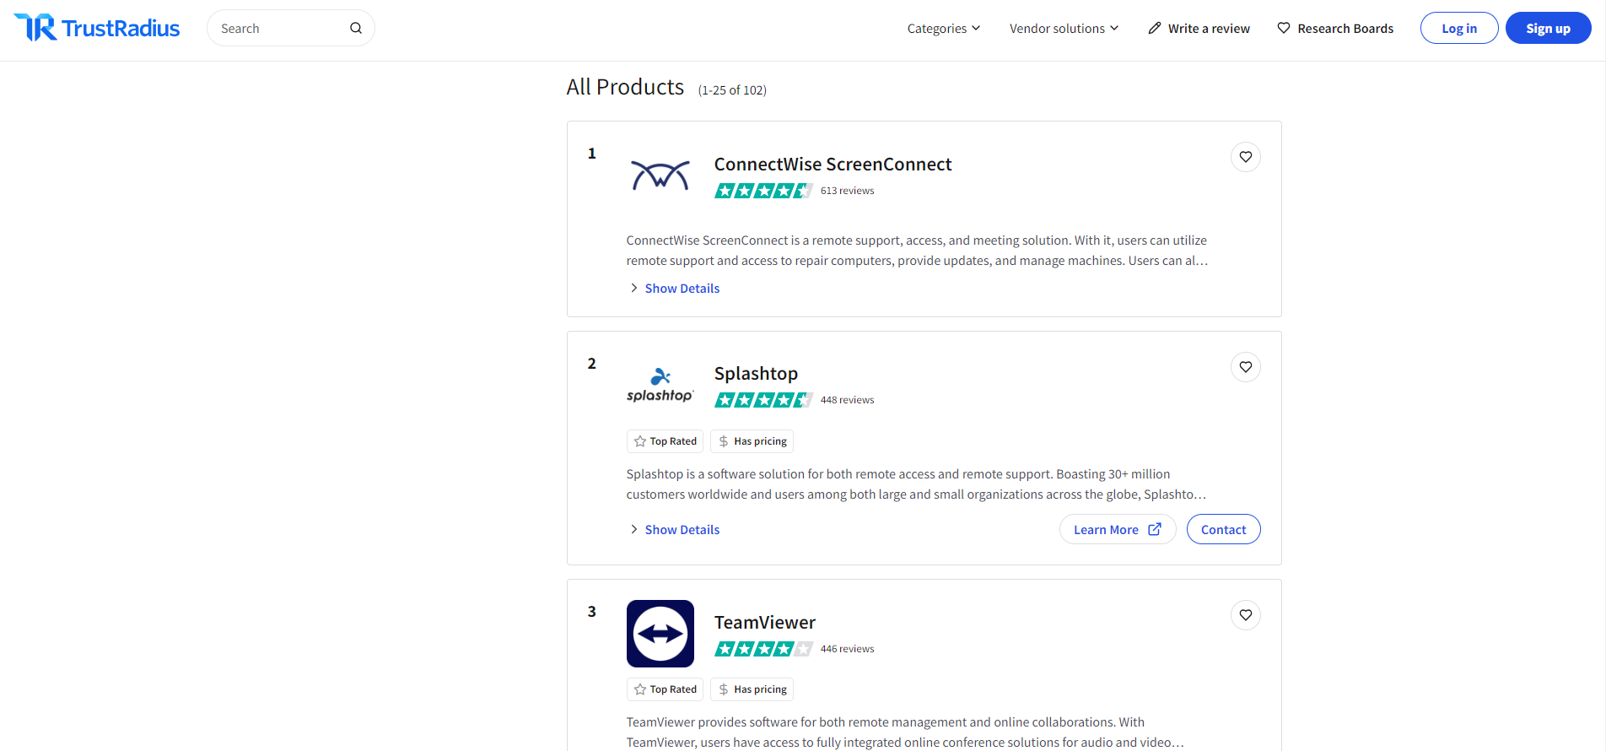Click the TeamViewer logo icon
Image resolution: width=1606 pixels, height=751 pixels.
coord(660,634)
